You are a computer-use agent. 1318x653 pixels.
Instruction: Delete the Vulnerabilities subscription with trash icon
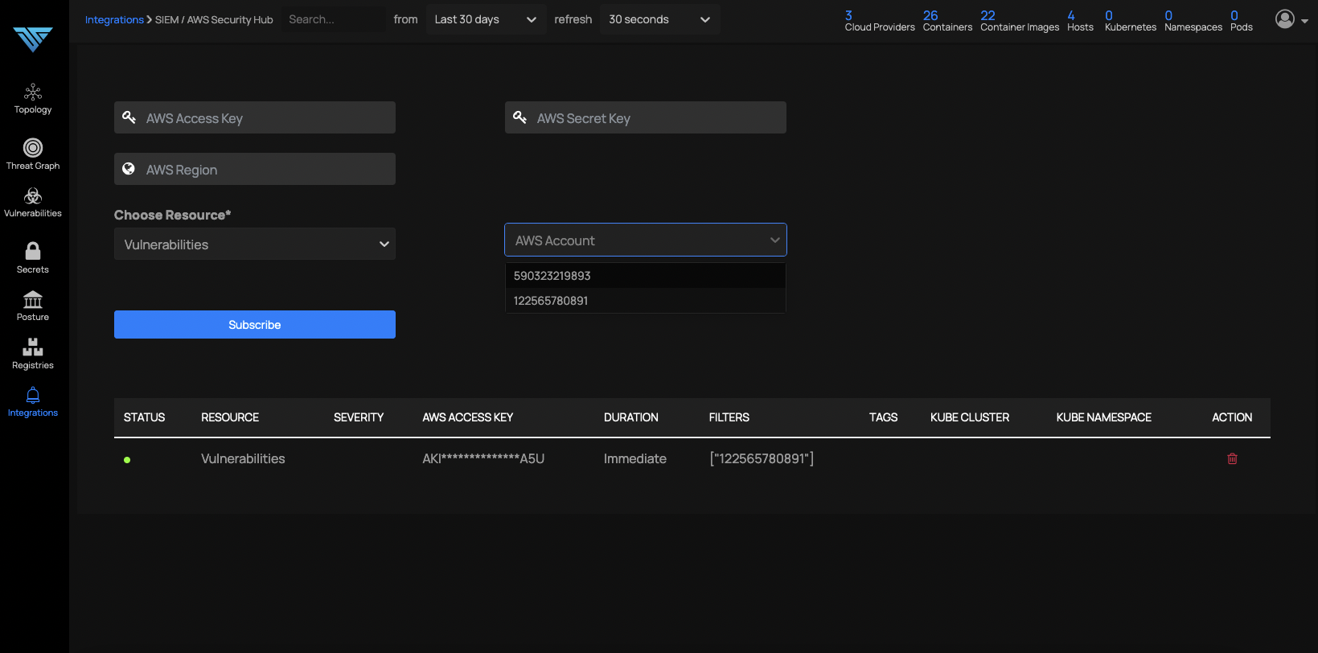[1232, 459]
